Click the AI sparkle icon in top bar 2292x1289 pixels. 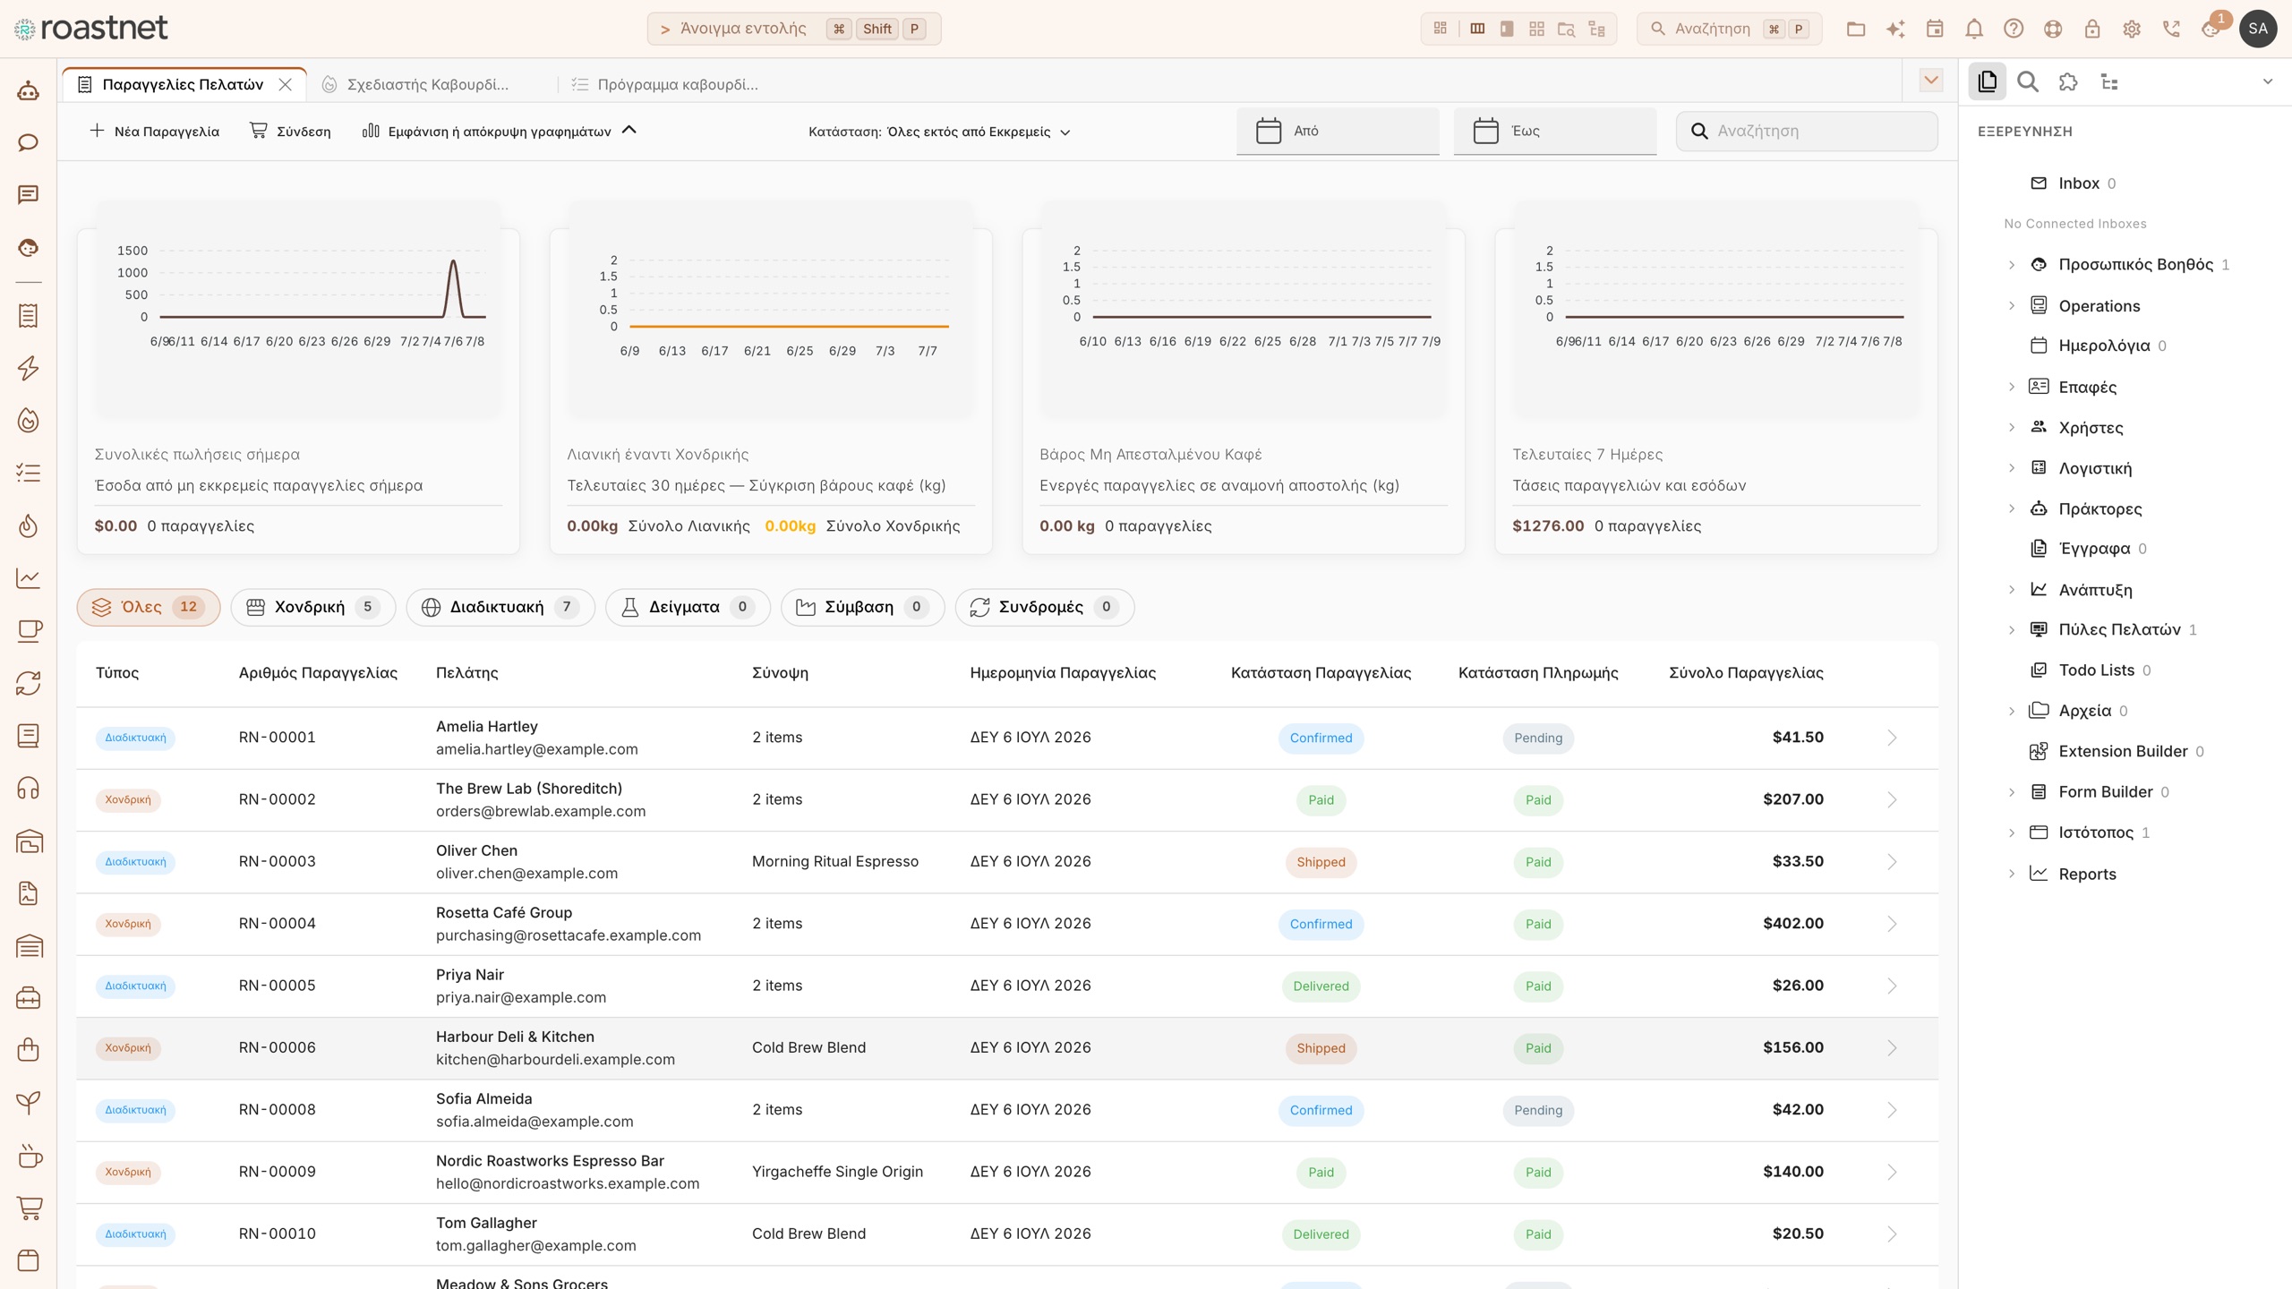click(1894, 29)
